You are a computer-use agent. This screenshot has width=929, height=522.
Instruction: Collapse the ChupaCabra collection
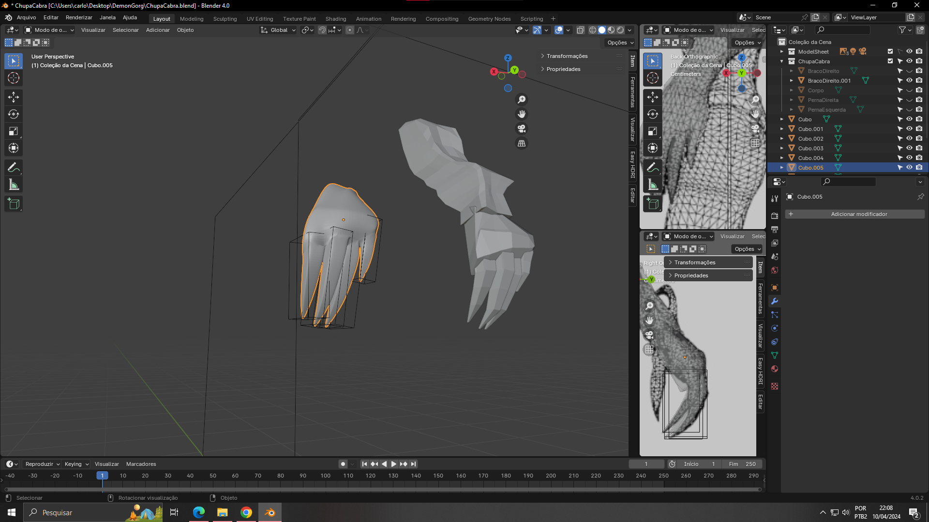pos(782,61)
